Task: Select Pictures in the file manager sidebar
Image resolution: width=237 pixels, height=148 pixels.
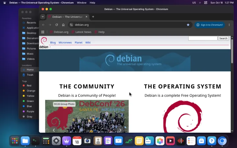Action: pos(30,48)
